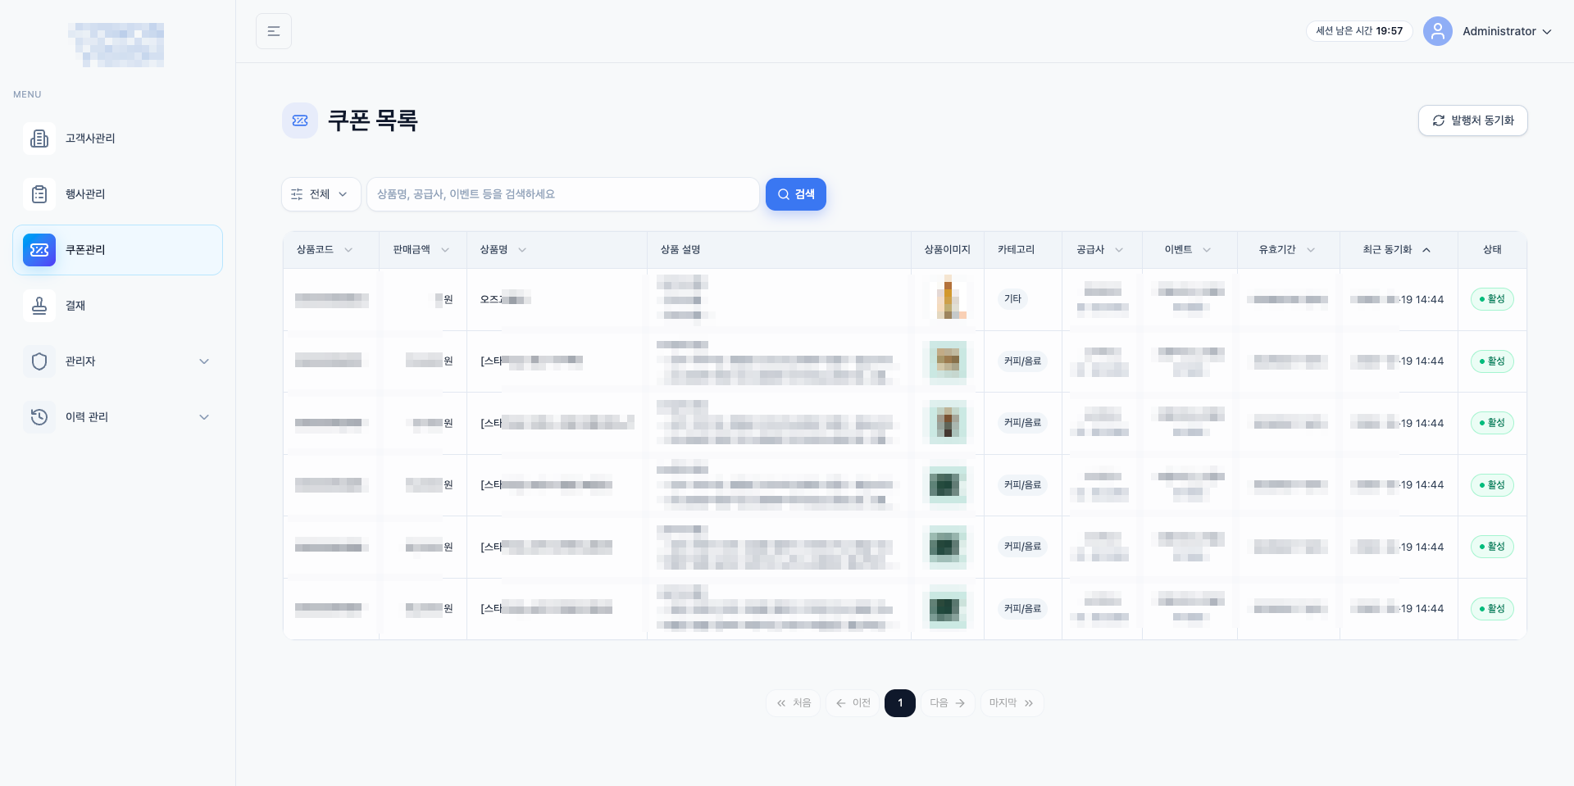Select page 1 in pagination
Viewport: 1574px width, 786px height.
[x=899, y=703]
